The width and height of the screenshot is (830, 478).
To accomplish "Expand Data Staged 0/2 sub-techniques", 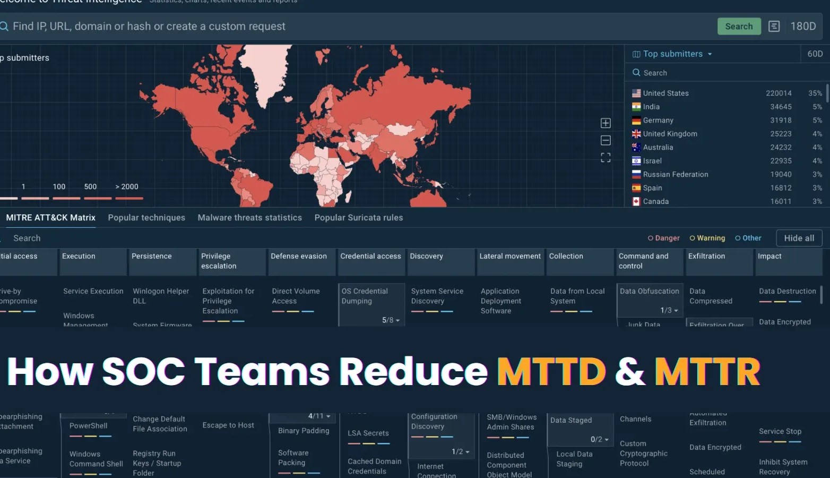I will click(x=599, y=439).
